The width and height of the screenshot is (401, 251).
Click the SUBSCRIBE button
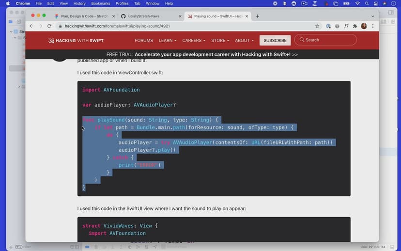coord(275,40)
